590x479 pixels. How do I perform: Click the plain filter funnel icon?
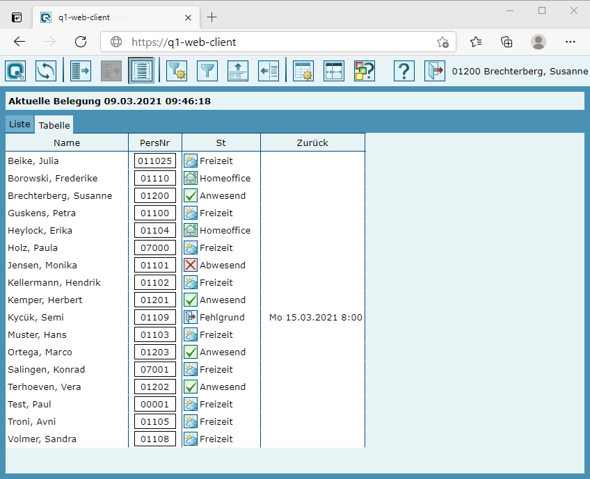pos(207,70)
